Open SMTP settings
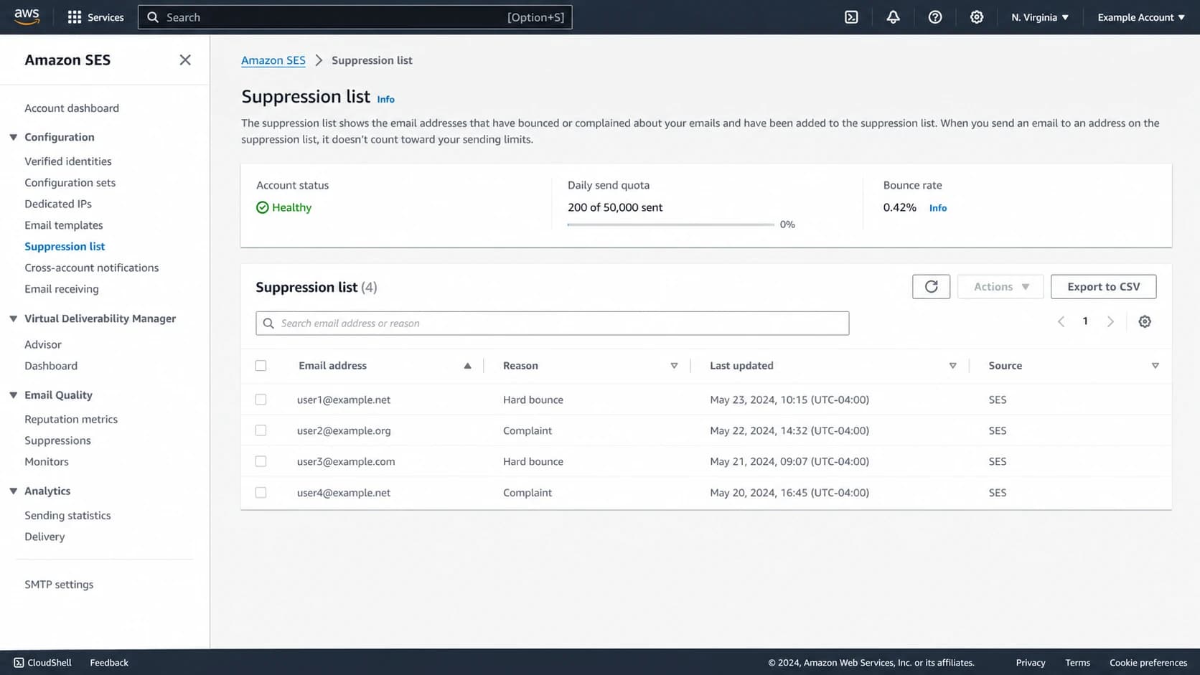This screenshot has width=1200, height=675. (x=59, y=585)
